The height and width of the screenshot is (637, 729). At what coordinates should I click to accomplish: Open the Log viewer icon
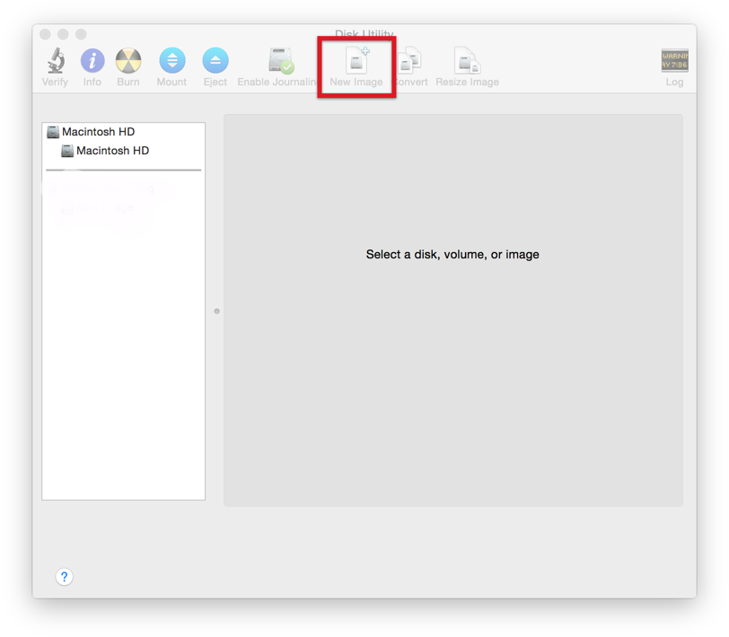point(674,62)
